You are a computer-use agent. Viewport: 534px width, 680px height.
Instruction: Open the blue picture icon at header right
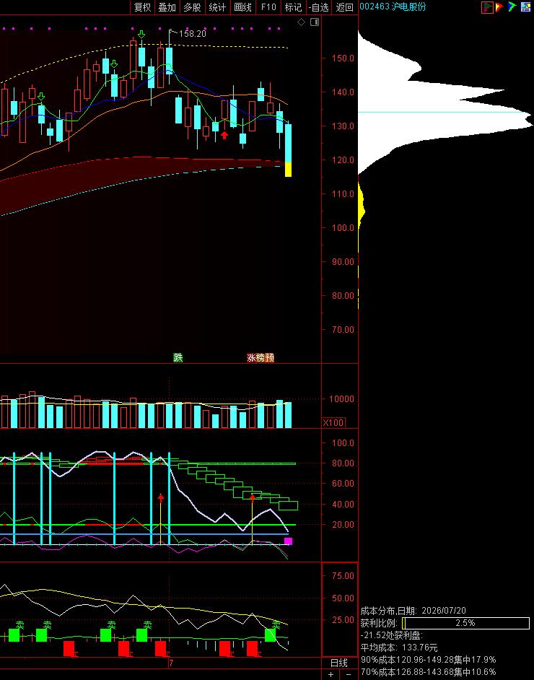tap(525, 7)
